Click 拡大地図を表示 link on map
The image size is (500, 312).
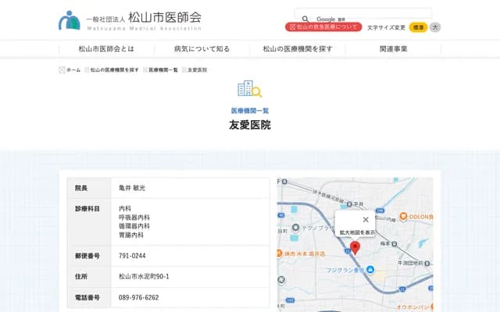pos(356,232)
